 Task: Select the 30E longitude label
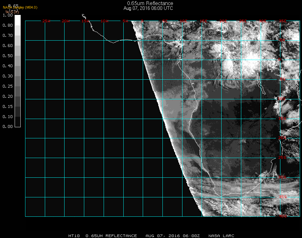coord(263,21)
